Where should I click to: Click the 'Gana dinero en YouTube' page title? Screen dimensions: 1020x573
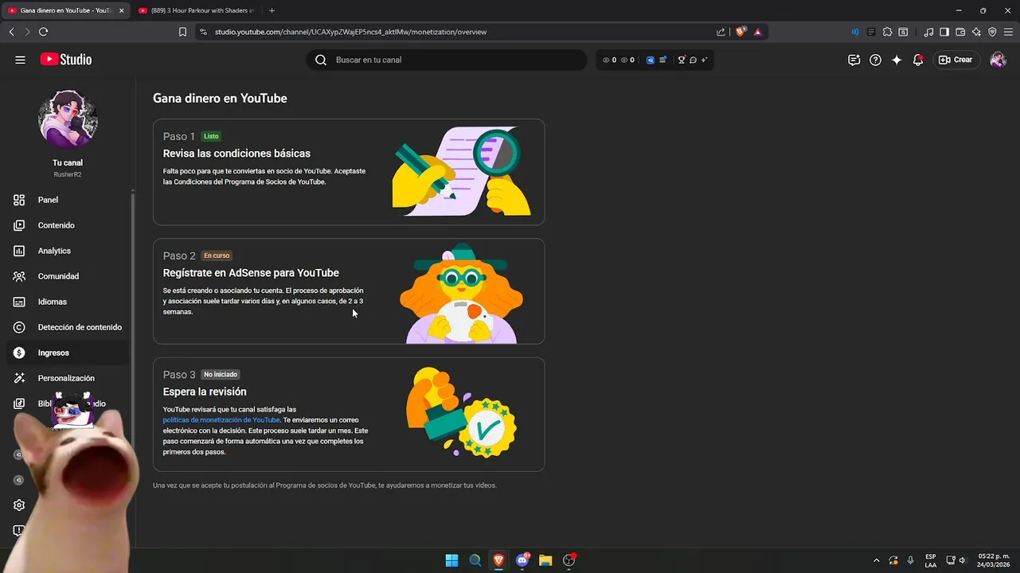click(220, 99)
